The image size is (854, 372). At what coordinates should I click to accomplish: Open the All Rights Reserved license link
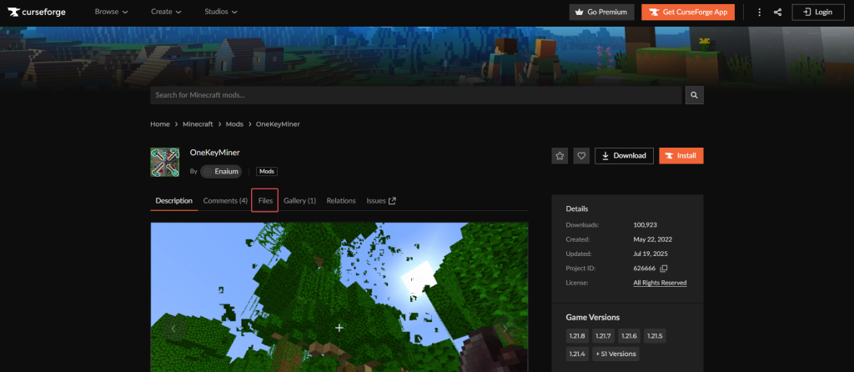tap(659, 283)
